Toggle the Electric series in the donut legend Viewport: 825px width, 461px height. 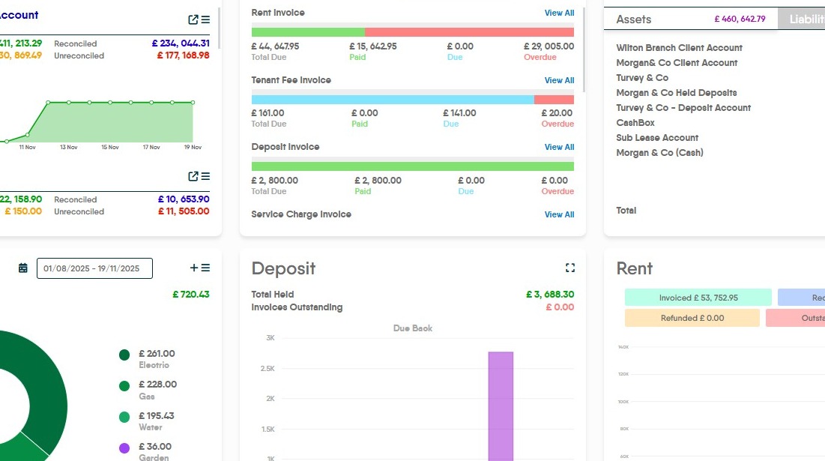click(x=124, y=355)
